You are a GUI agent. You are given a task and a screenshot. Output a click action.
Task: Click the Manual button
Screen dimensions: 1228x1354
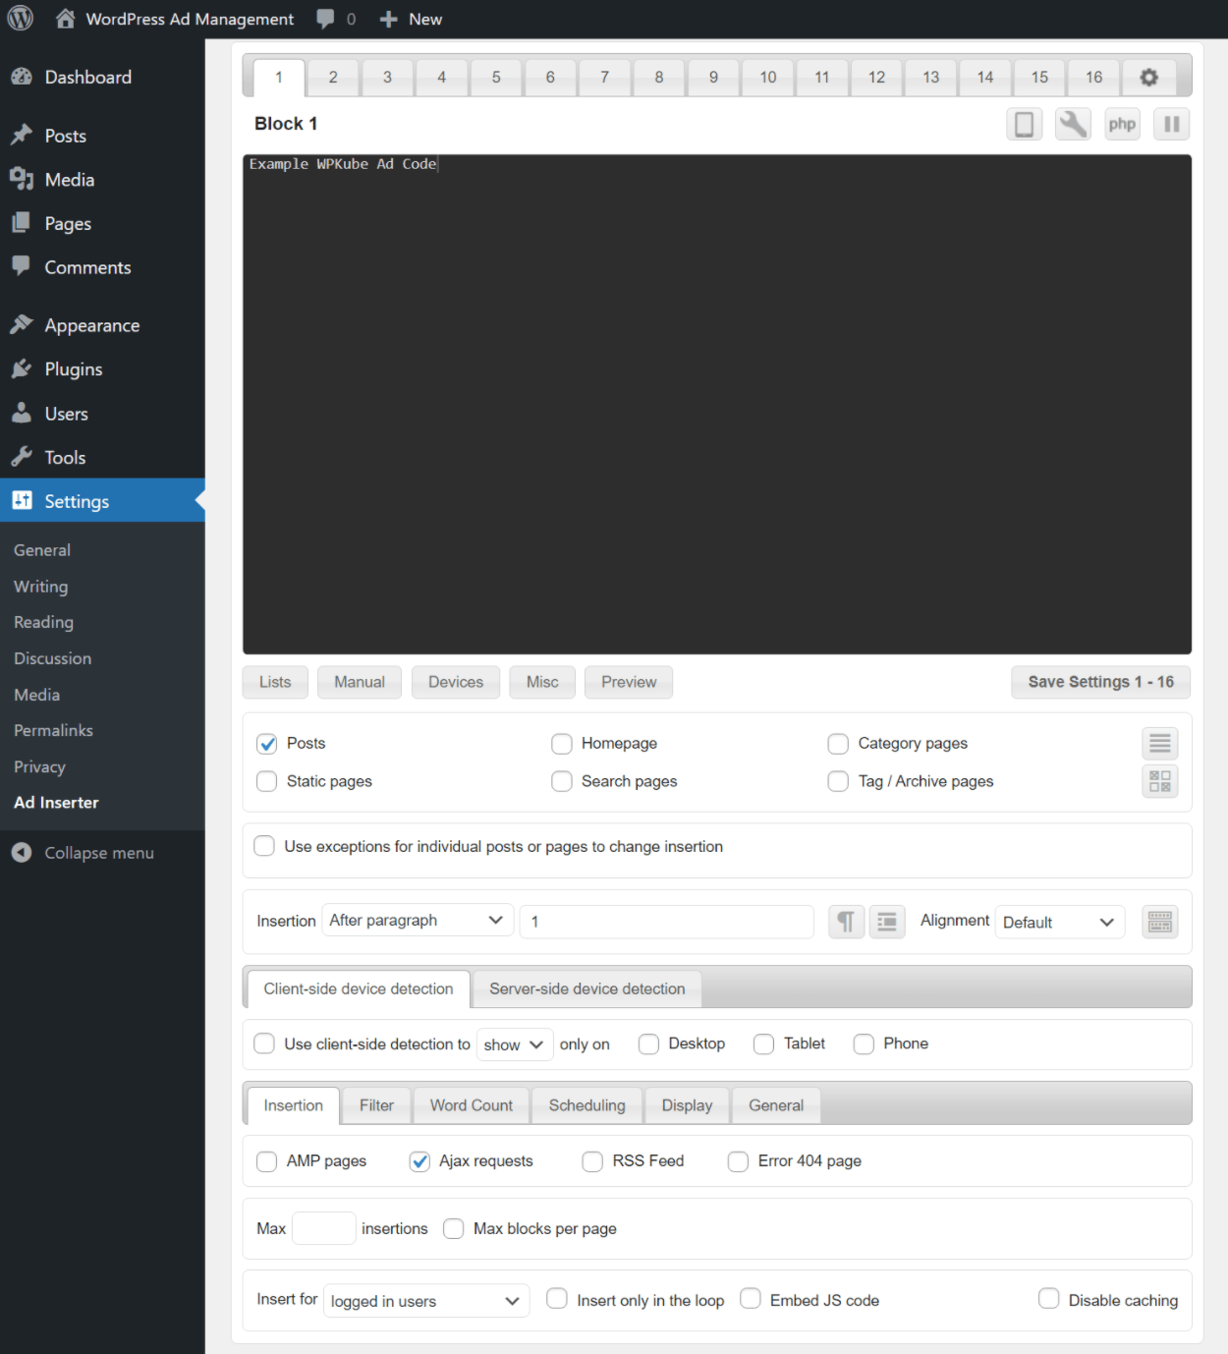coord(360,682)
